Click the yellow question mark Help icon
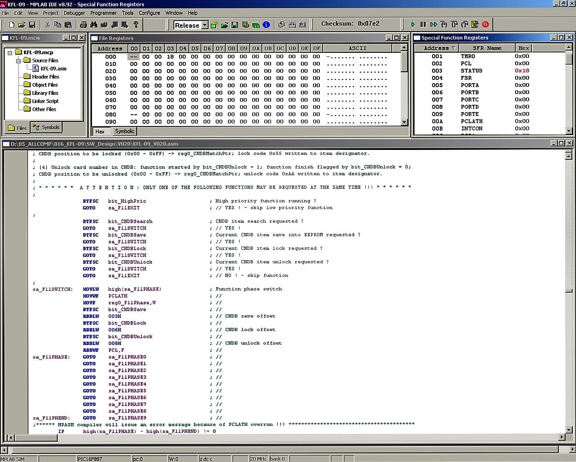 click(x=136, y=25)
